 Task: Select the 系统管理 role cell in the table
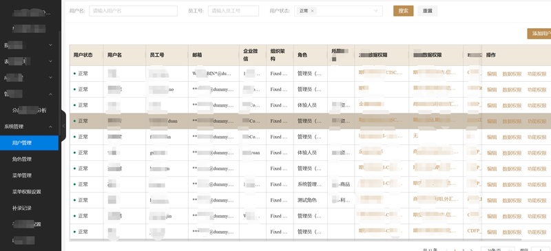(x=311, y=184)
